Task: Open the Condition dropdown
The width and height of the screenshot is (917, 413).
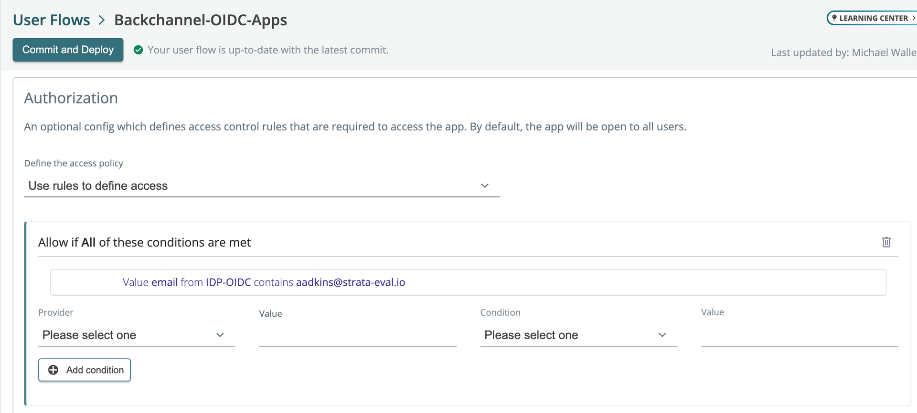Action: 579,335
